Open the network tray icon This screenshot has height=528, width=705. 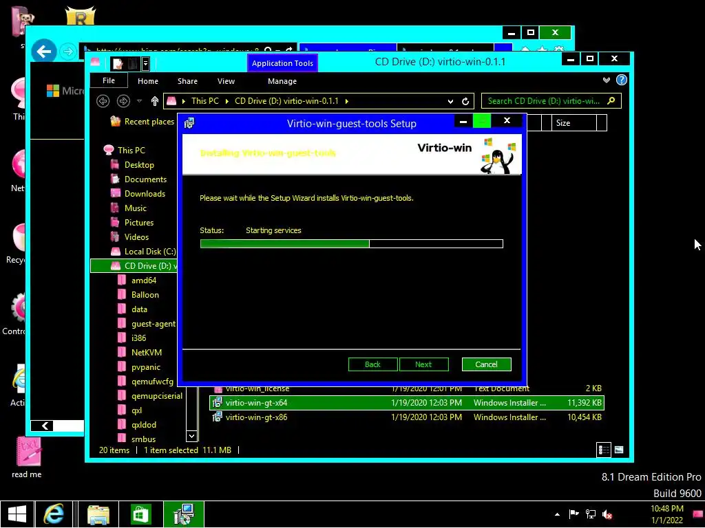[591, 514]
